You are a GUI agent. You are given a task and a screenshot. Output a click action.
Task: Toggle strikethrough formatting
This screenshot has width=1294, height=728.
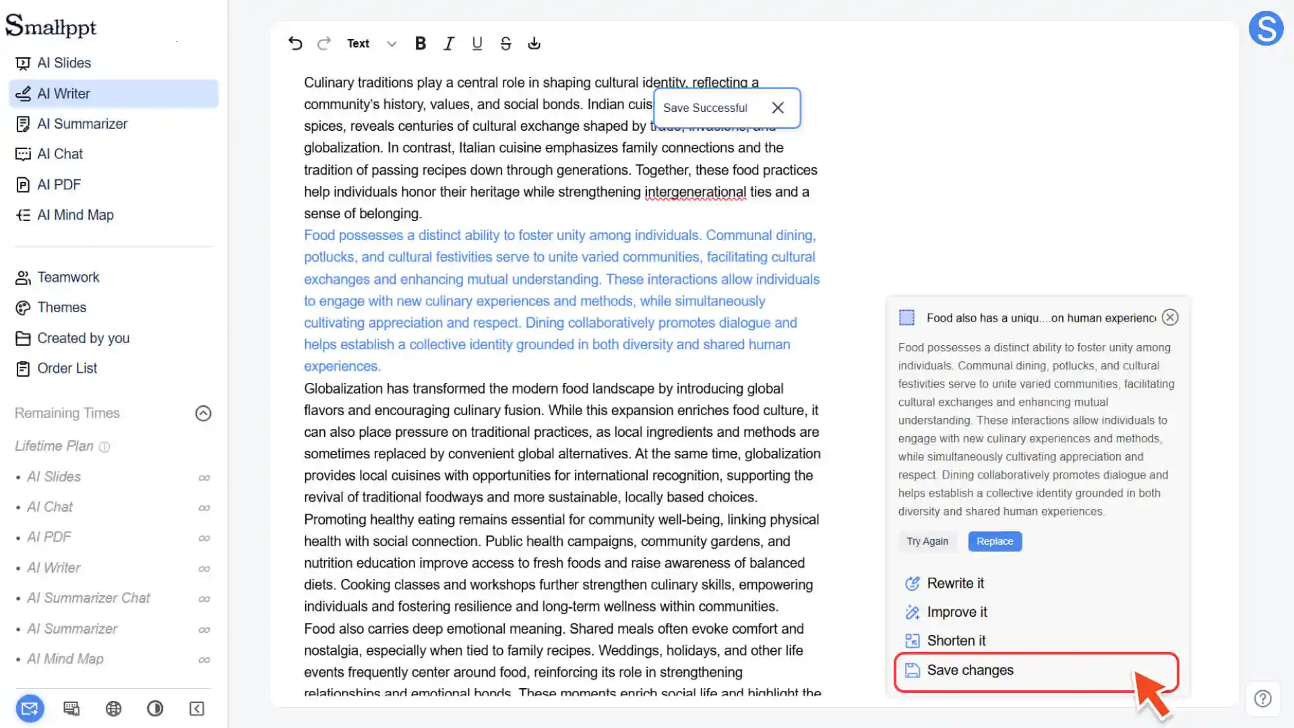(x=505, y=44)
